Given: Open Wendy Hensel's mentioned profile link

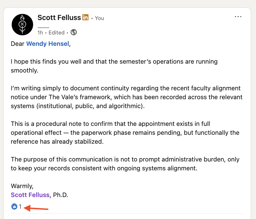Looking at the screenshot, I should [x=47, y=44].
